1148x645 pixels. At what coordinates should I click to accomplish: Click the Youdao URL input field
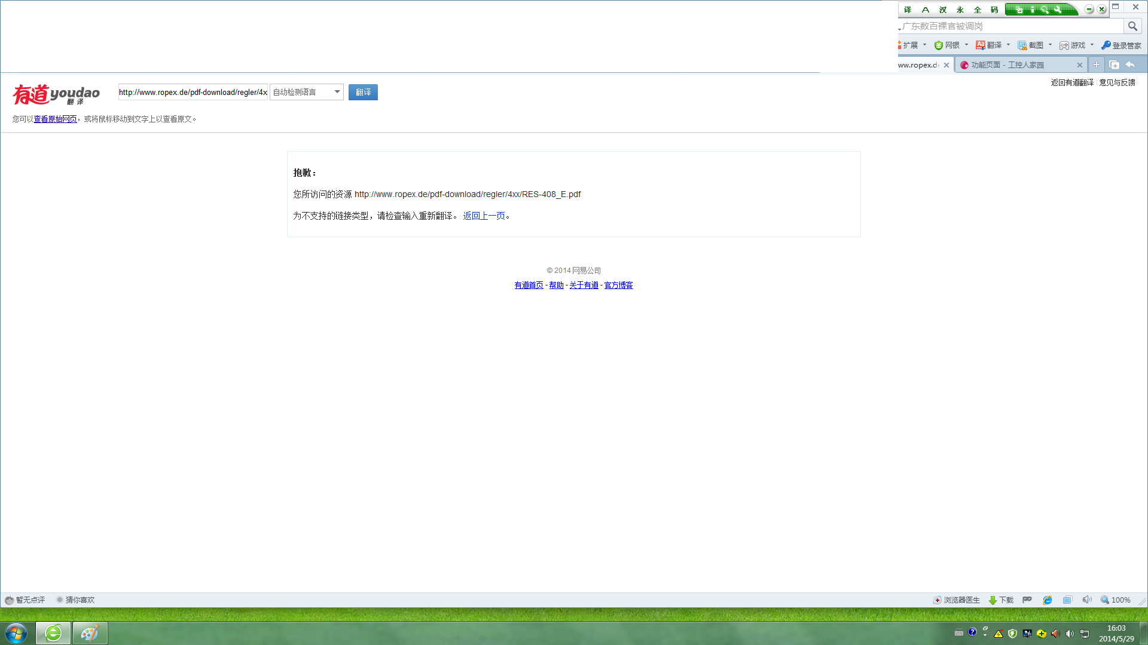click(x=193, y=92)
